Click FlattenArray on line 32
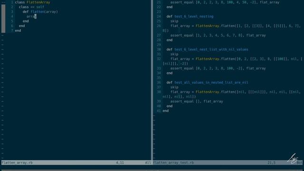Image resolution: width=304 pixels, height=171 pixels. tap(207, 59)
